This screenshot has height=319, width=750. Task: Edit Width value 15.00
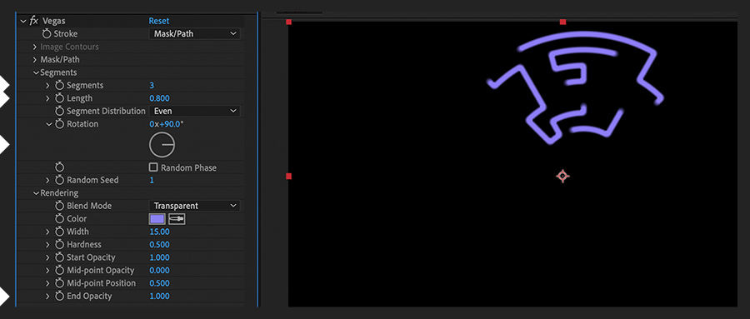coord(159,232)
